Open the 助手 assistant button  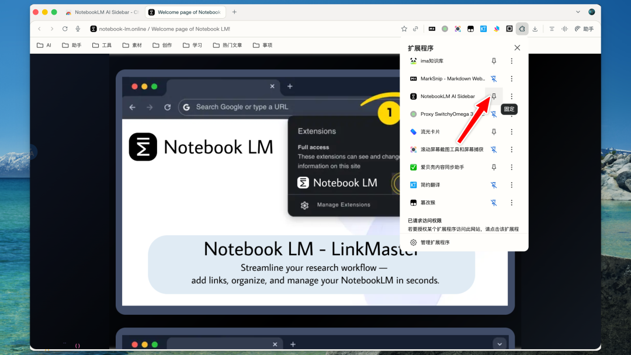[x=584, y=29]
